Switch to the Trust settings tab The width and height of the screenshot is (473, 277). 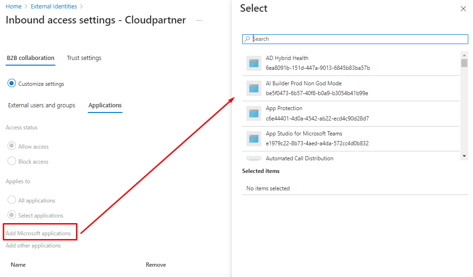tap(84, 58)
